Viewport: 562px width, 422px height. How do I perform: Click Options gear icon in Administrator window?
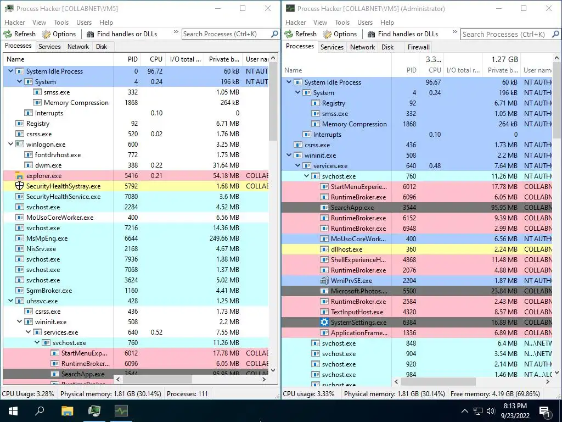(327, 34)
